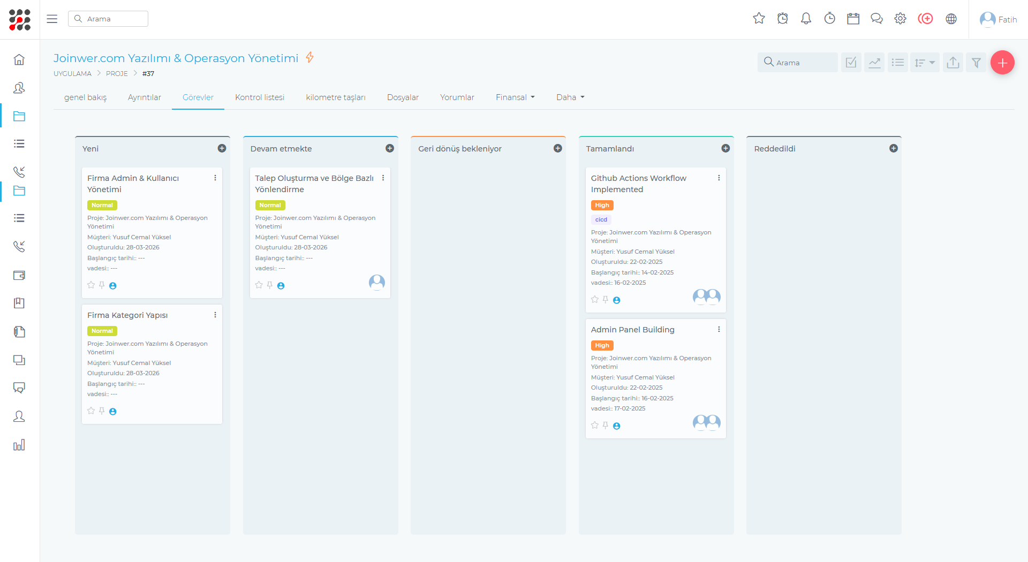This screenshot has width=1028, height=562.
Task: Star the Github Actions Workflow card
Action: 595,300
